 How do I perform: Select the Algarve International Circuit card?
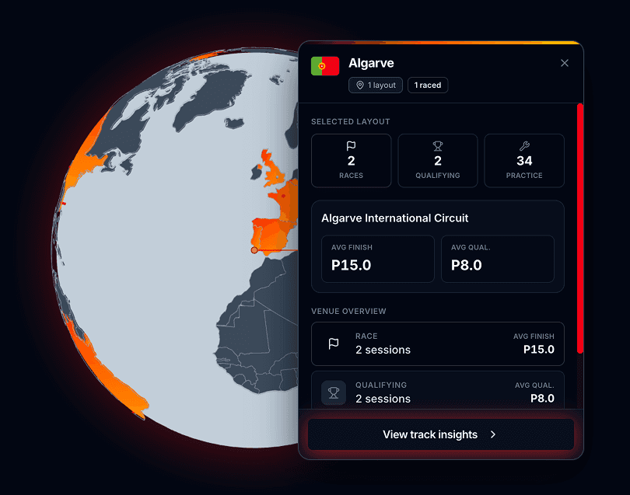pos(438,246)
